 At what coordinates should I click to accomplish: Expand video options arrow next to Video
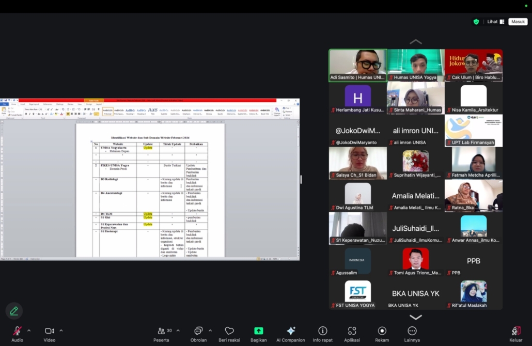tap(61, 331)
